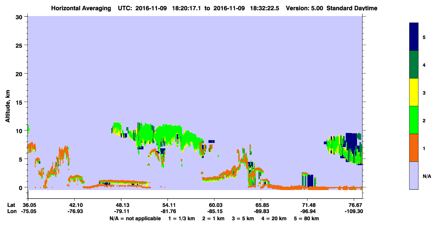The image size is (445, 228).
Task: Click the large dark blue block near 9 km
Action: click(x=351, y=141)
